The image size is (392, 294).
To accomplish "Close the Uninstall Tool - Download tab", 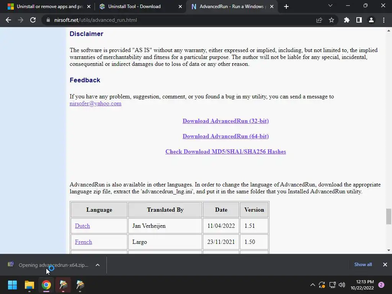I will pyautogui.click(x=180, y=7).
